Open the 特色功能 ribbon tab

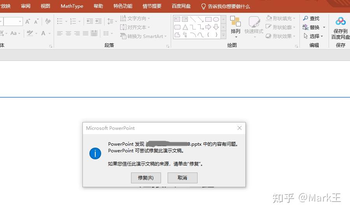pos(123,6)
